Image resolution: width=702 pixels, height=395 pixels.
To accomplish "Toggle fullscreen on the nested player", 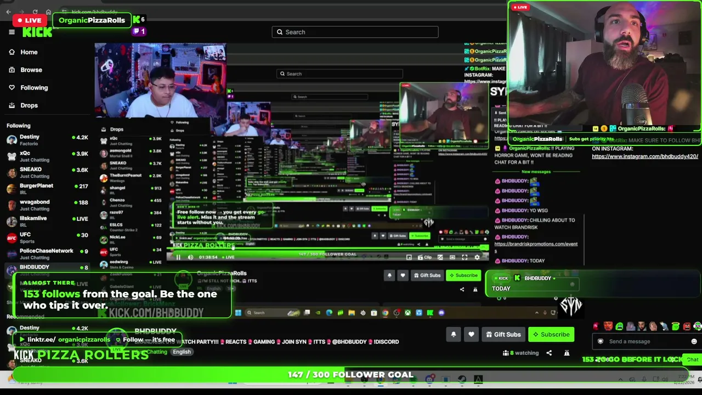I will click(465, 257).
